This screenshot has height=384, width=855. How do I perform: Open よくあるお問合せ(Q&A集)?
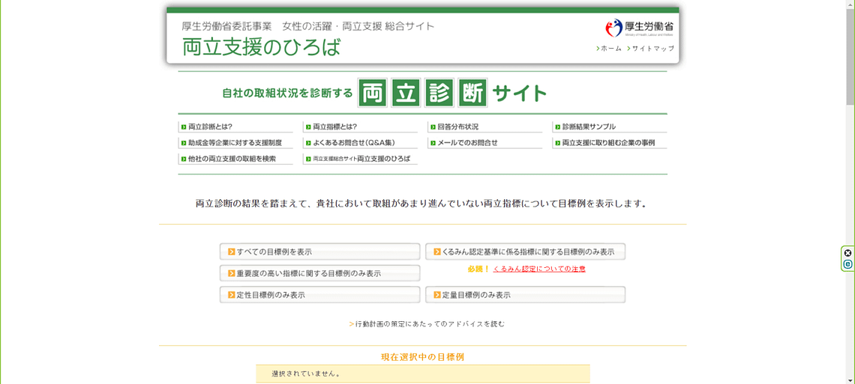click(353, 143)
